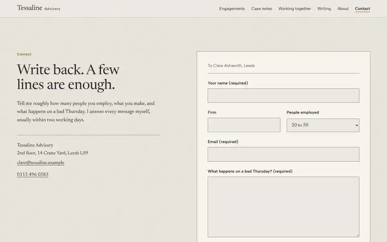Click the 'Firm' field label
This screenshot has width=387, height=242.
212,113
